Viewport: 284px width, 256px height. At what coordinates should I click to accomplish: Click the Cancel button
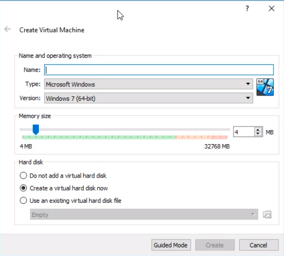pos(259,245)
